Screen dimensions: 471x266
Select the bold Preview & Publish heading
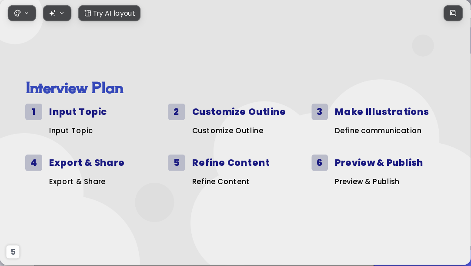tap(379, 163)
